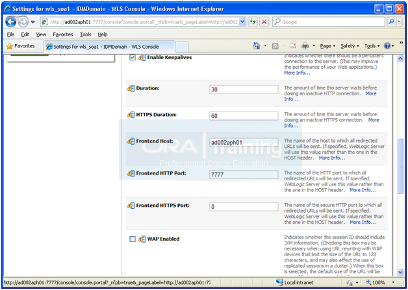
Task: Open More Info link for Duration
Action: (x=371, y=93)
